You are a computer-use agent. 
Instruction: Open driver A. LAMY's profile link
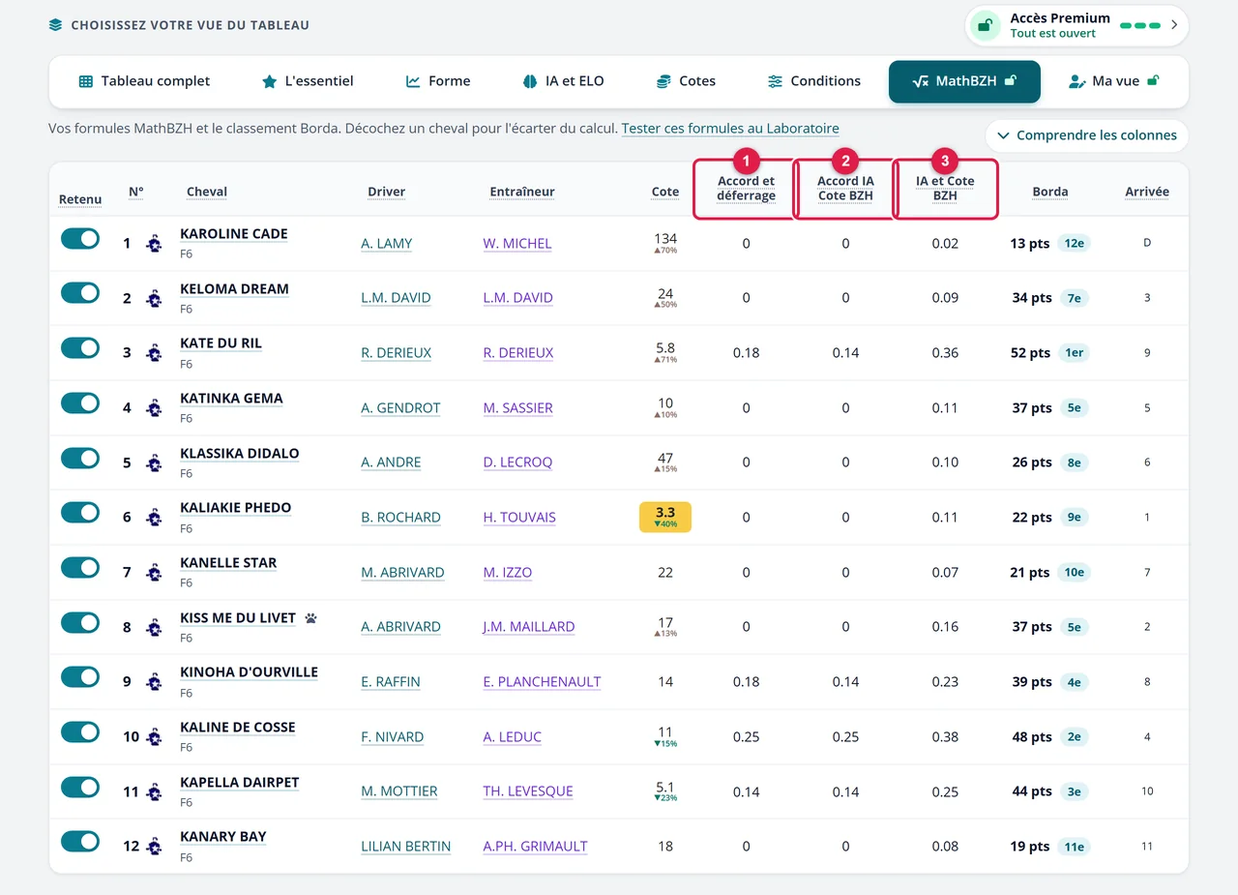point(387,244)
